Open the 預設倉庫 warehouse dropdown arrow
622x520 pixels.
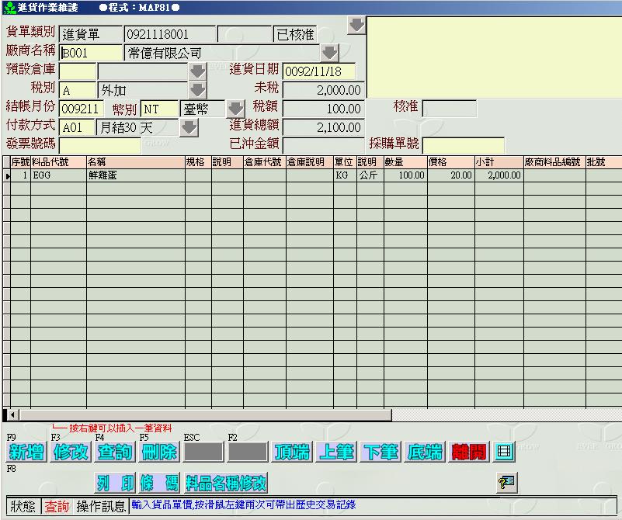[x=198, y=71]
